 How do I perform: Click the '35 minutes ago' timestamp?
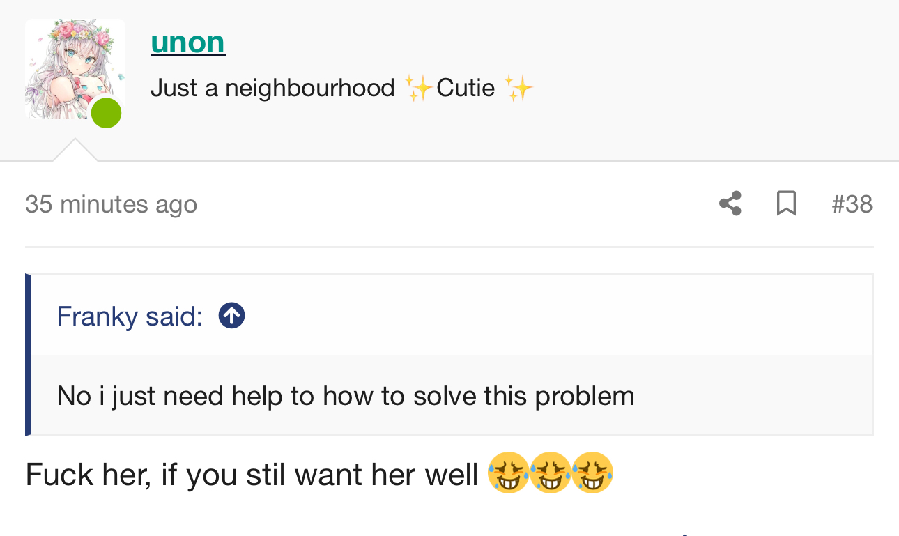point(112,204)
